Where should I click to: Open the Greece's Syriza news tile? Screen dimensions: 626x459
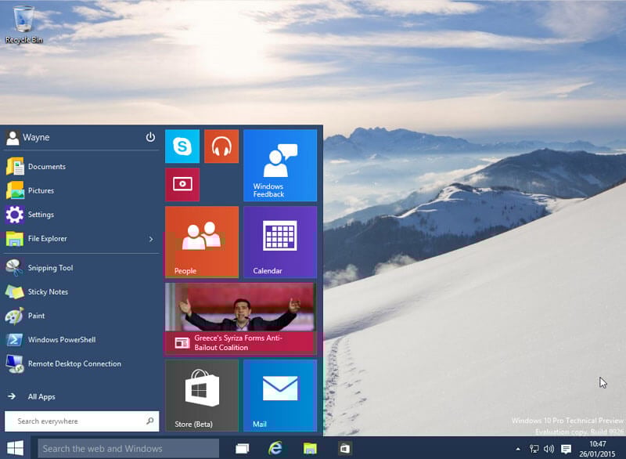[x=241, y=319]
